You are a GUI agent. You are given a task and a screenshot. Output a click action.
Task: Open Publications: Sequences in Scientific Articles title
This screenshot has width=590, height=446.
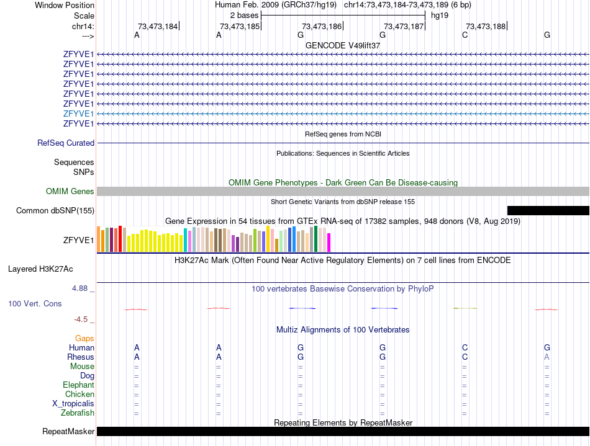click(x=343, y=153)
